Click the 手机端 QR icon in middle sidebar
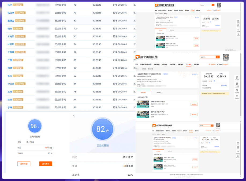Screen dimensions: 246x181 [x=237, y=84]
